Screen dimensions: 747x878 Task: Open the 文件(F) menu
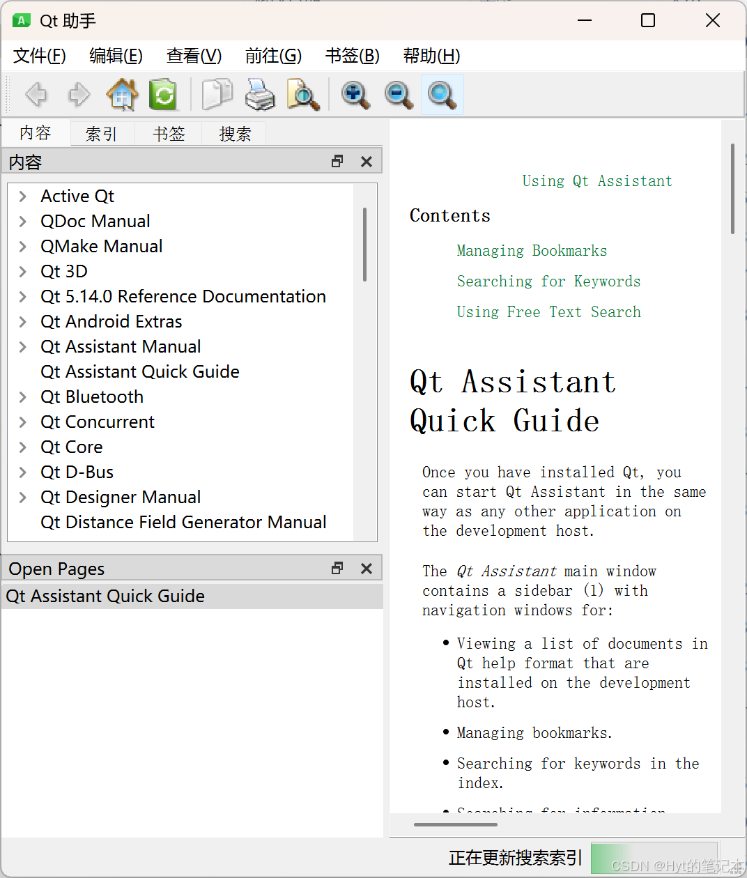coord(40,56)
